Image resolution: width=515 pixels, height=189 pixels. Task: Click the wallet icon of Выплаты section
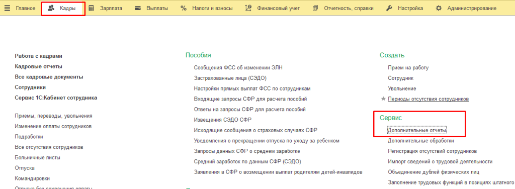click(138, 8)
